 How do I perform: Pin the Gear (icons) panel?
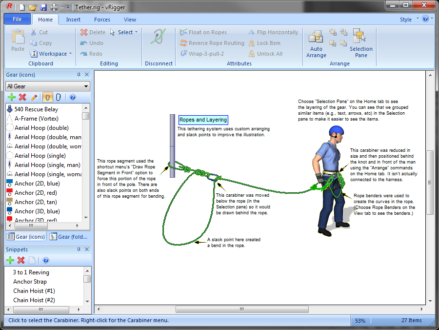79,75
